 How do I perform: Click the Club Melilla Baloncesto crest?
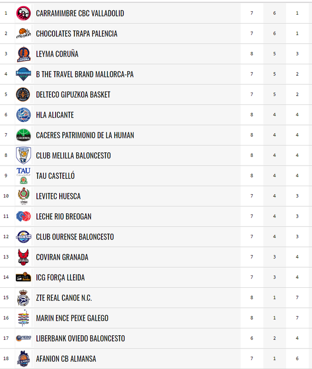tap(24, 156)
